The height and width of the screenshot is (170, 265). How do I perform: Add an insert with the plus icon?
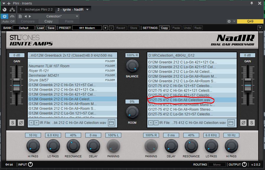tap(9, 3)
